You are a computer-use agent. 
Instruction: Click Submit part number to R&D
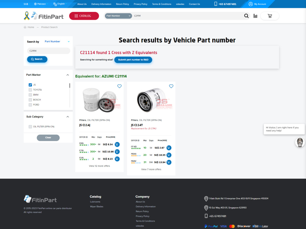tap(133, 60)
